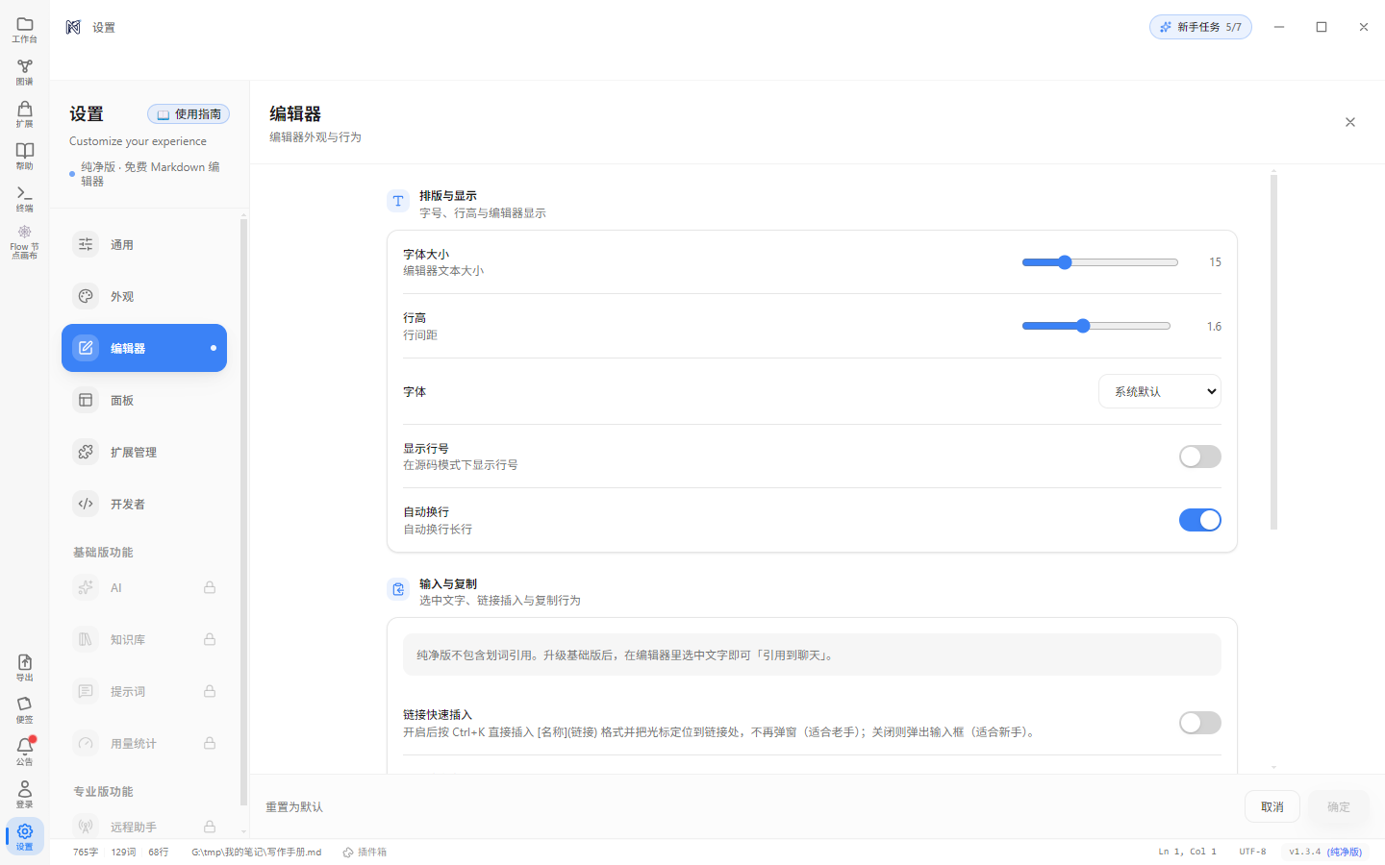Click the 写作手册.md file path in status bar
The image size is (1385, 865).
(256, 853)
